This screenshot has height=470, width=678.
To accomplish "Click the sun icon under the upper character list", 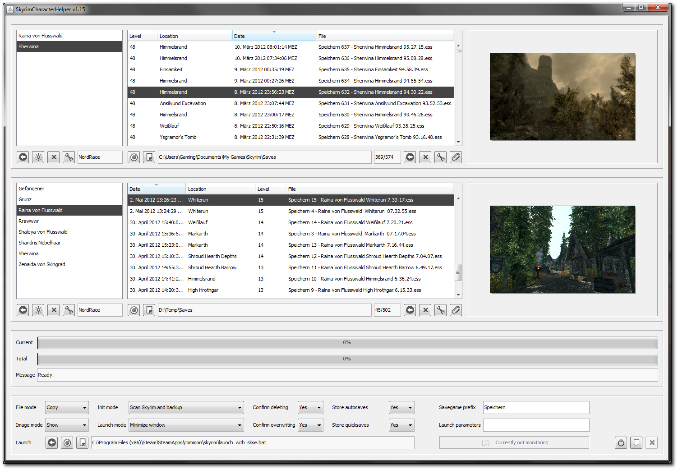I will tap(38, 157).
